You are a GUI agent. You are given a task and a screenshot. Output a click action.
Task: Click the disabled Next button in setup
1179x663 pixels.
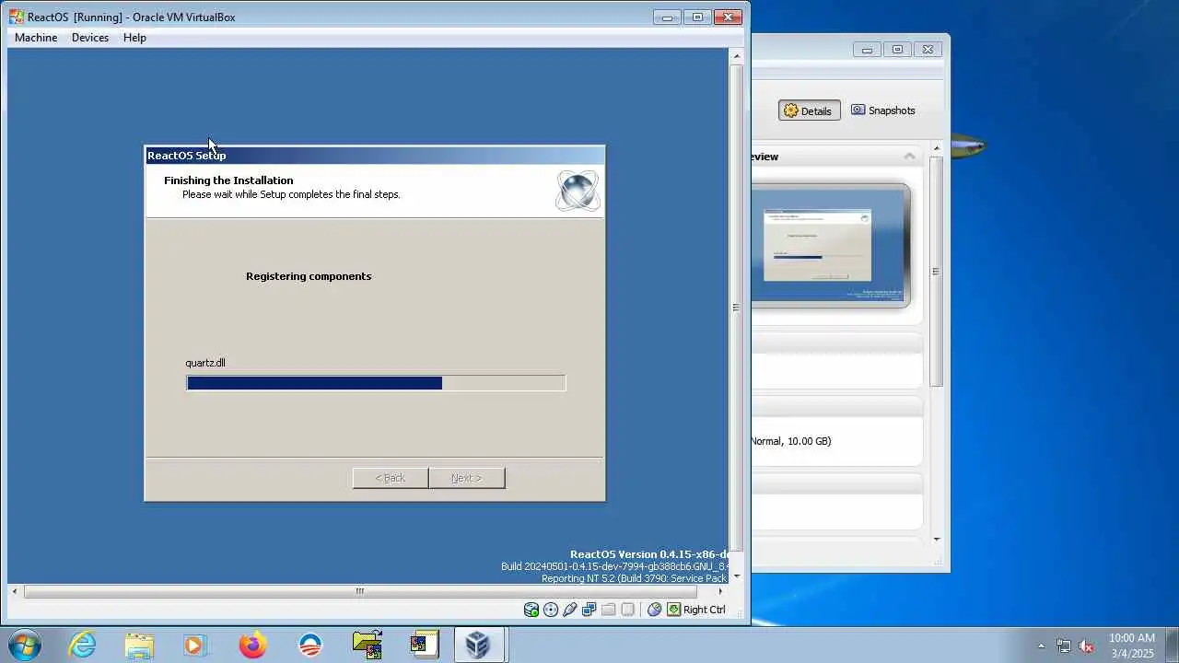point(467,478)
